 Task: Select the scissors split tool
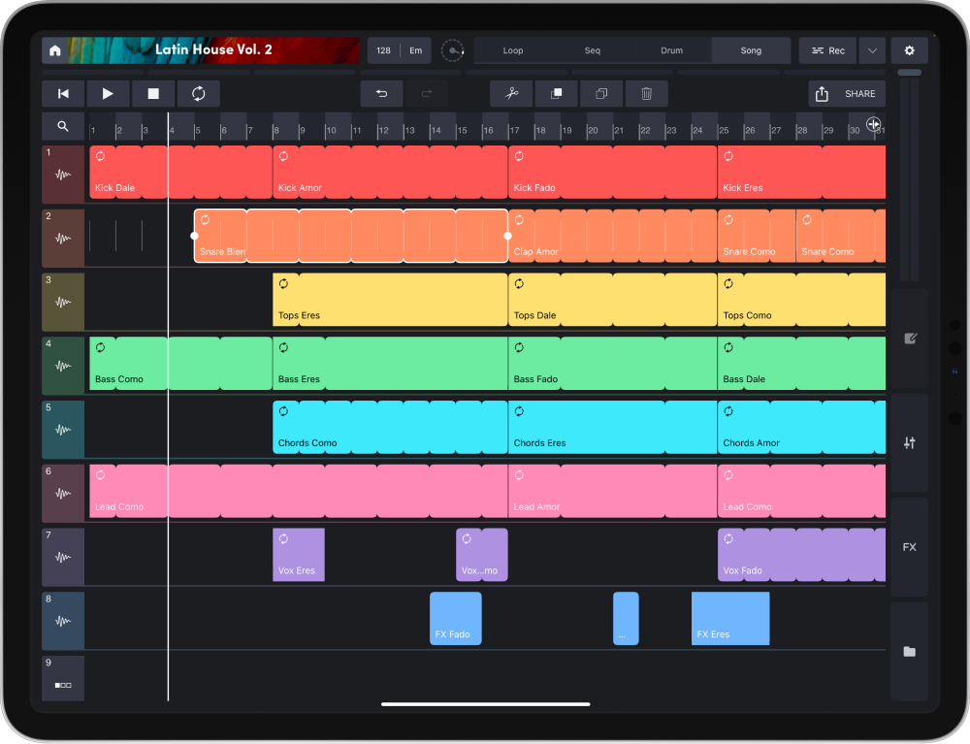(511, 93)
